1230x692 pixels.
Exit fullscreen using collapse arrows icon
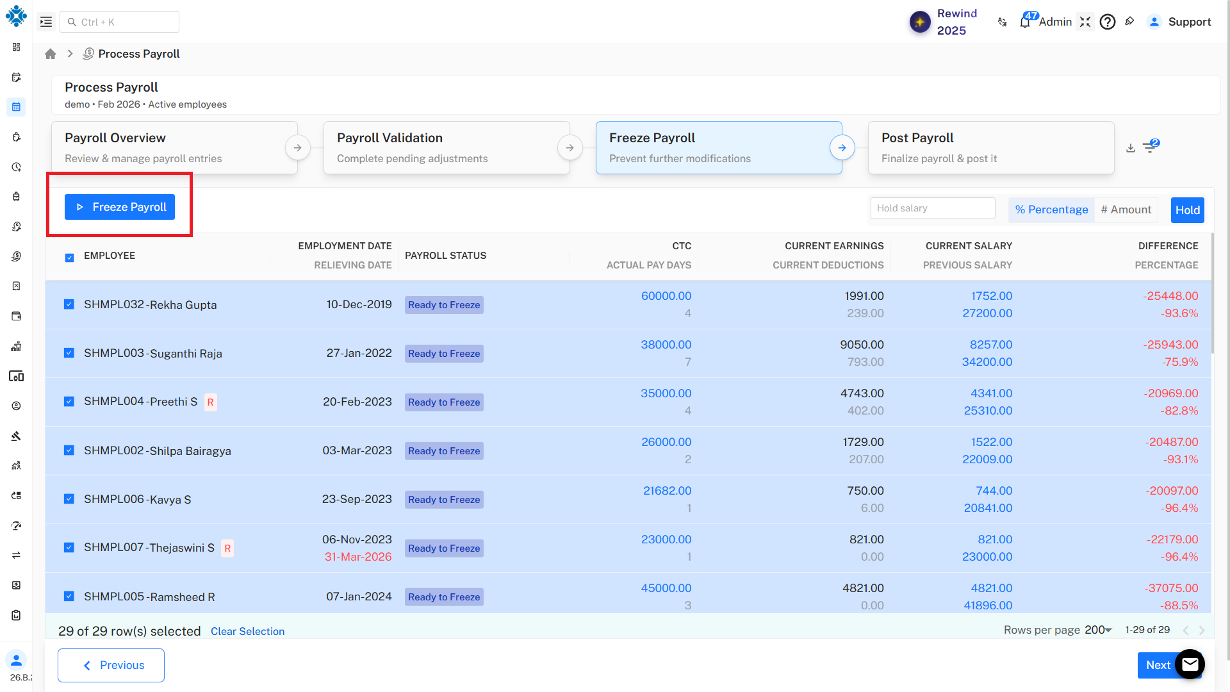[1085, 22]
